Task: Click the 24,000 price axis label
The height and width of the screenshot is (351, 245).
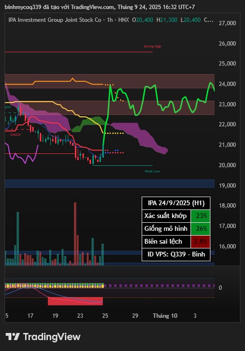Action: point(227,84)
